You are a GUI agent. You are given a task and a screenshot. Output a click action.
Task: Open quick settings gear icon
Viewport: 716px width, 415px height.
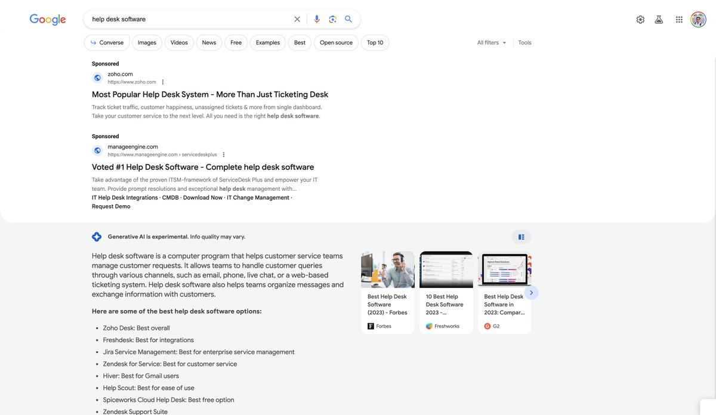[x=640, y=20]
